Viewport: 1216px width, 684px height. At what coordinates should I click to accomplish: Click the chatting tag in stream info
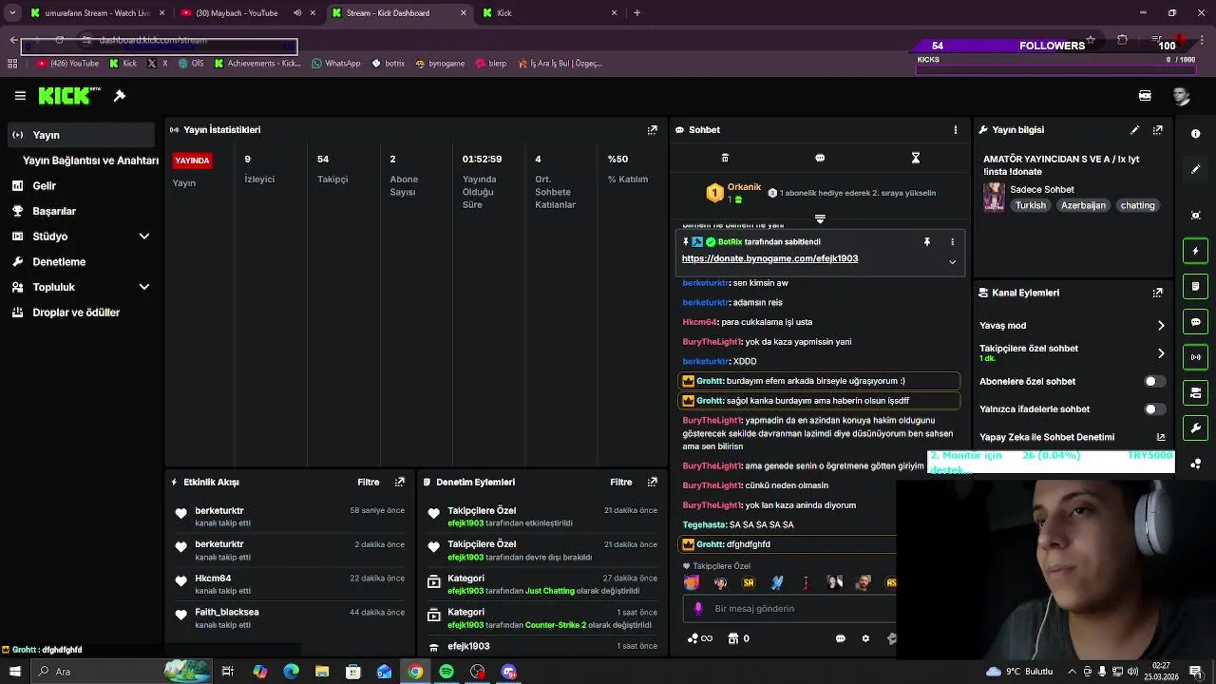pos(1137,206)
